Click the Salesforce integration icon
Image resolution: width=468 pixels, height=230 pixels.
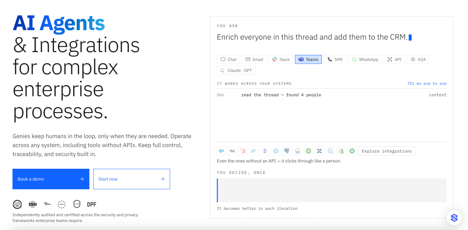pos(221,151)
